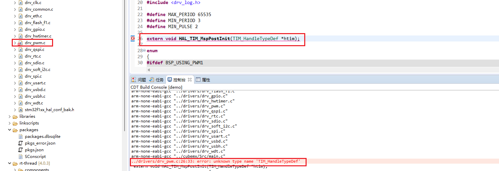499x171 pixels.
Task: Collapse the packages folder
Action: (x=9, y=130)
